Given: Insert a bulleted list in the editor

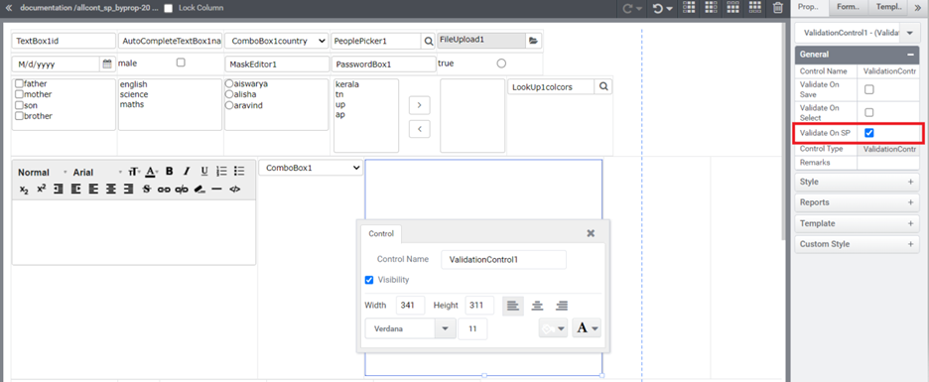Looking at the screenshot, I should (x=239, y=172).
